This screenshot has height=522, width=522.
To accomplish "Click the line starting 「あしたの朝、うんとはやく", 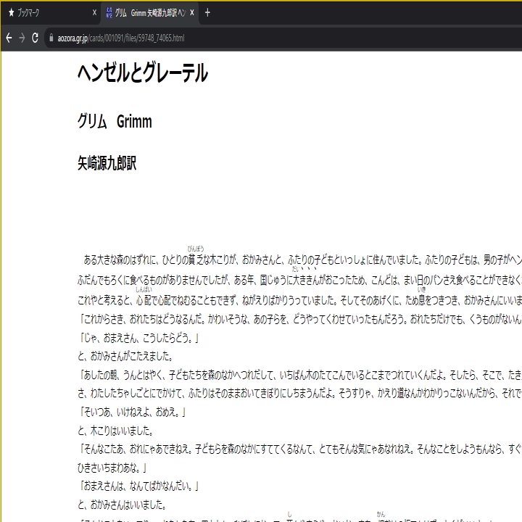I will [x=299, y=376].
